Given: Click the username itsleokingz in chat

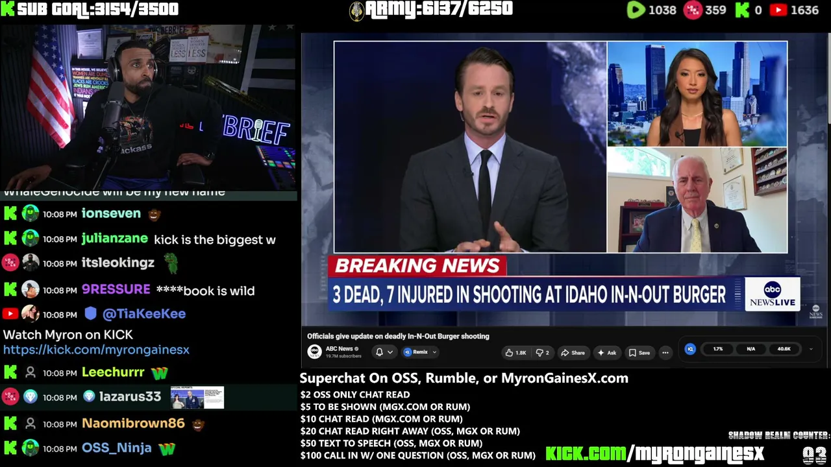Looking at the screenshot, I should [118, 263].
